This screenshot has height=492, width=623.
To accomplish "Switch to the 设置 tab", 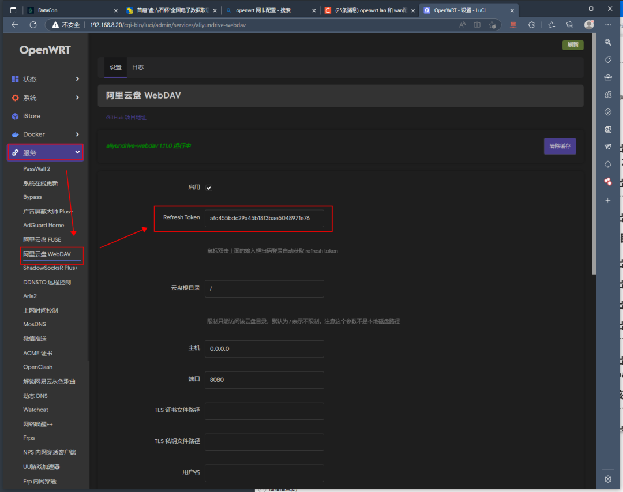I will pos(115,67).
